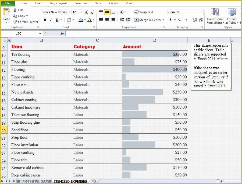Toggle italic formatting

coord(51,20)
